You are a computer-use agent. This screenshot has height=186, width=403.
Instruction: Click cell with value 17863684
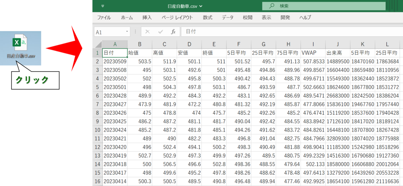[387, 61]
